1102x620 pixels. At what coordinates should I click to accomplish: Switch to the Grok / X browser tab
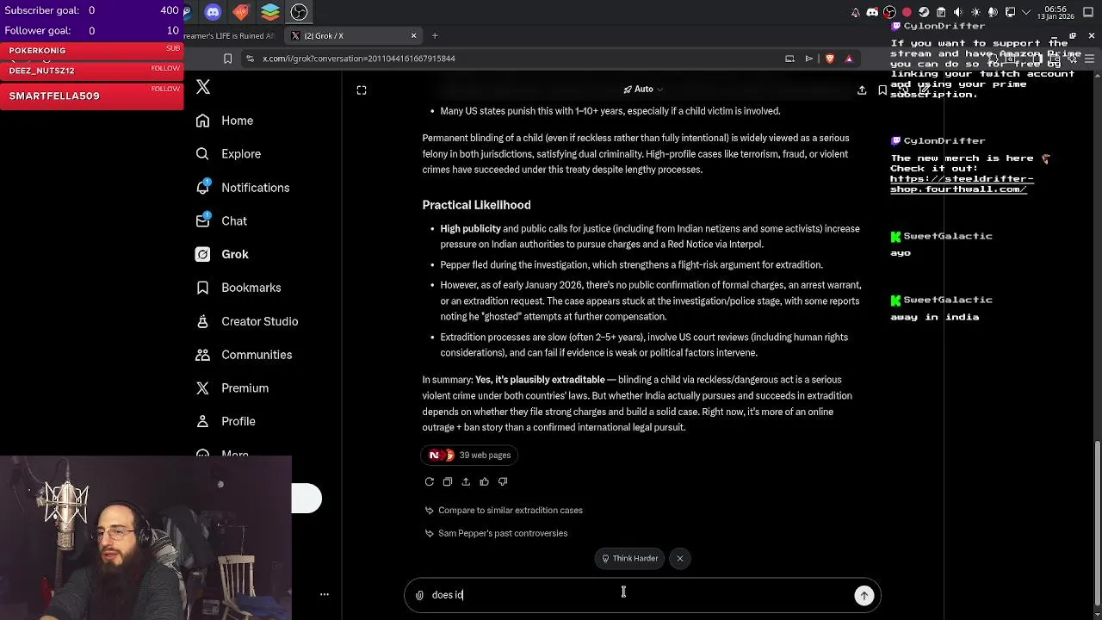[353, 36]
